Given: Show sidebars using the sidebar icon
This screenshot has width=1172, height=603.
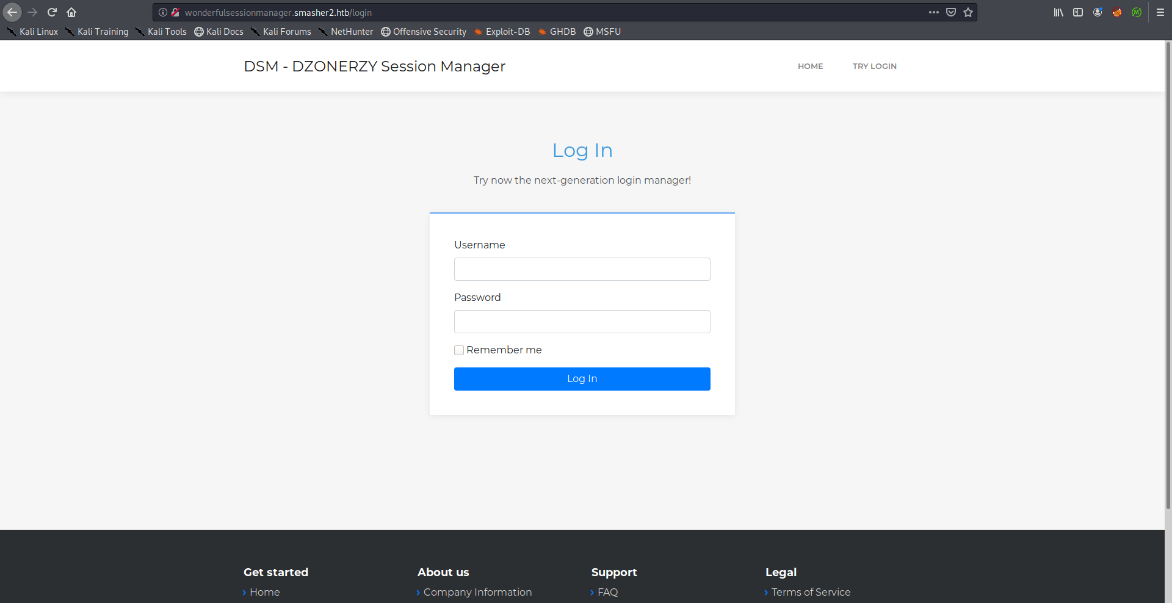Looking at the screenshot, I should click(1078, 12).
